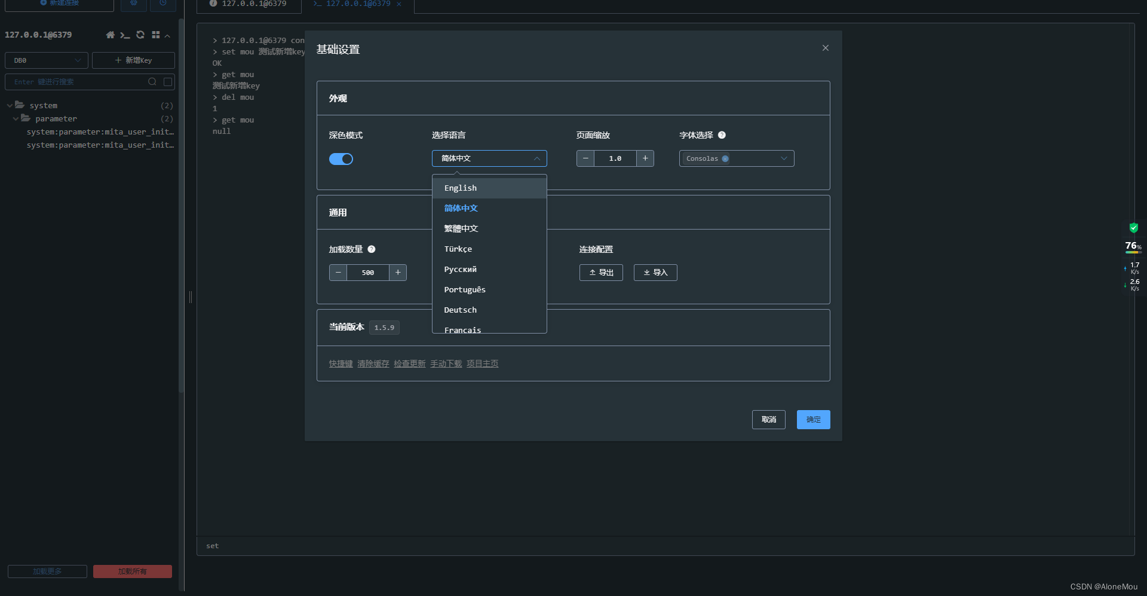Enable the checkbox beside key search field
The width and height of the screenshot is (1147, 596).
167,82
